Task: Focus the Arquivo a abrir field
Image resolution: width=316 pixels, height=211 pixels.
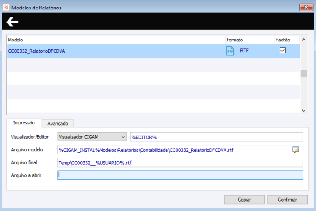Action: click(x=180, y=175)
